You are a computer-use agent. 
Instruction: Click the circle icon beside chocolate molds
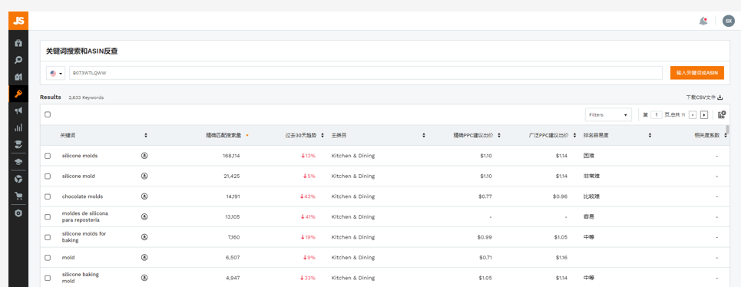(x=144, y=196)
